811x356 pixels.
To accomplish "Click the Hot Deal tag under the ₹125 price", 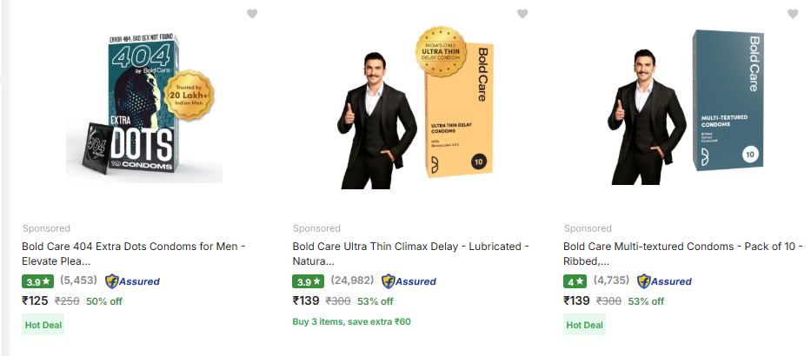I will 43,325.
